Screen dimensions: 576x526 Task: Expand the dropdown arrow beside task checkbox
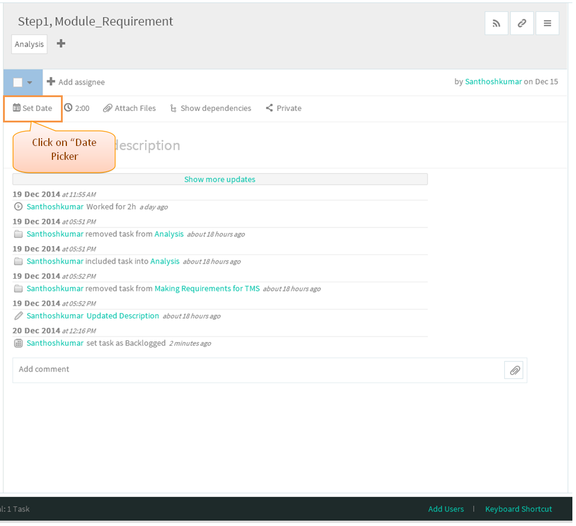[x=30, y=83]
